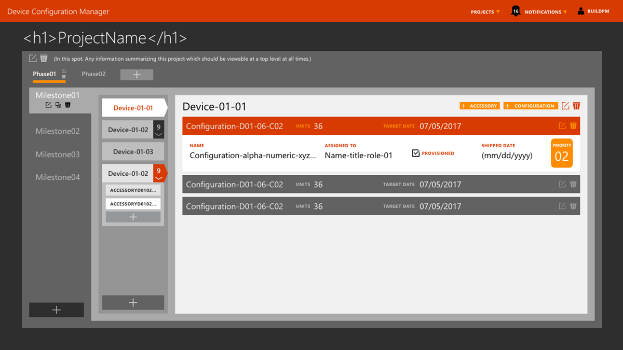Delete Milestone01 with its trash icon
Viewport: 623px width, 350px height.
[67, 105]
